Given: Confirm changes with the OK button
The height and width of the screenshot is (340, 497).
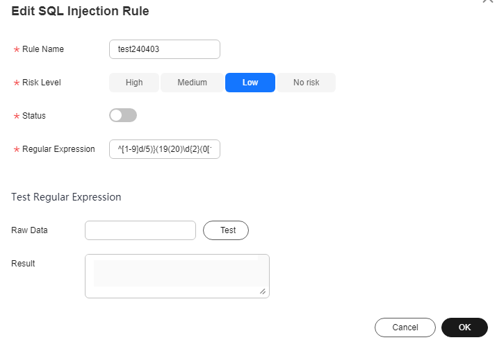Looking at the screenshot, I should [464, 328].
